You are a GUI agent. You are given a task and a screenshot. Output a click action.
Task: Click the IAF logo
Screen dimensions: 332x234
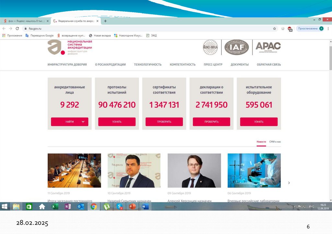pyautogui.click(x=236, y=47)
